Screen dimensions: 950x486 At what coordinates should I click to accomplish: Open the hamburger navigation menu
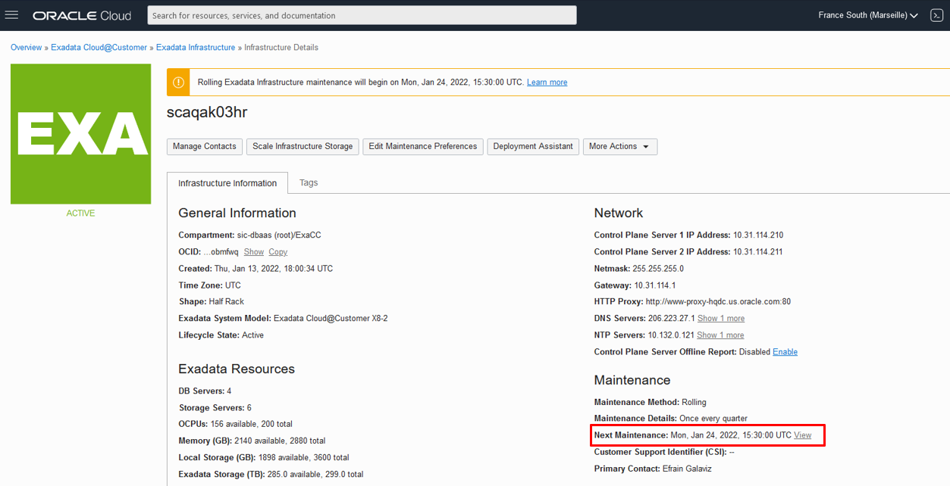tap(11, 15)
